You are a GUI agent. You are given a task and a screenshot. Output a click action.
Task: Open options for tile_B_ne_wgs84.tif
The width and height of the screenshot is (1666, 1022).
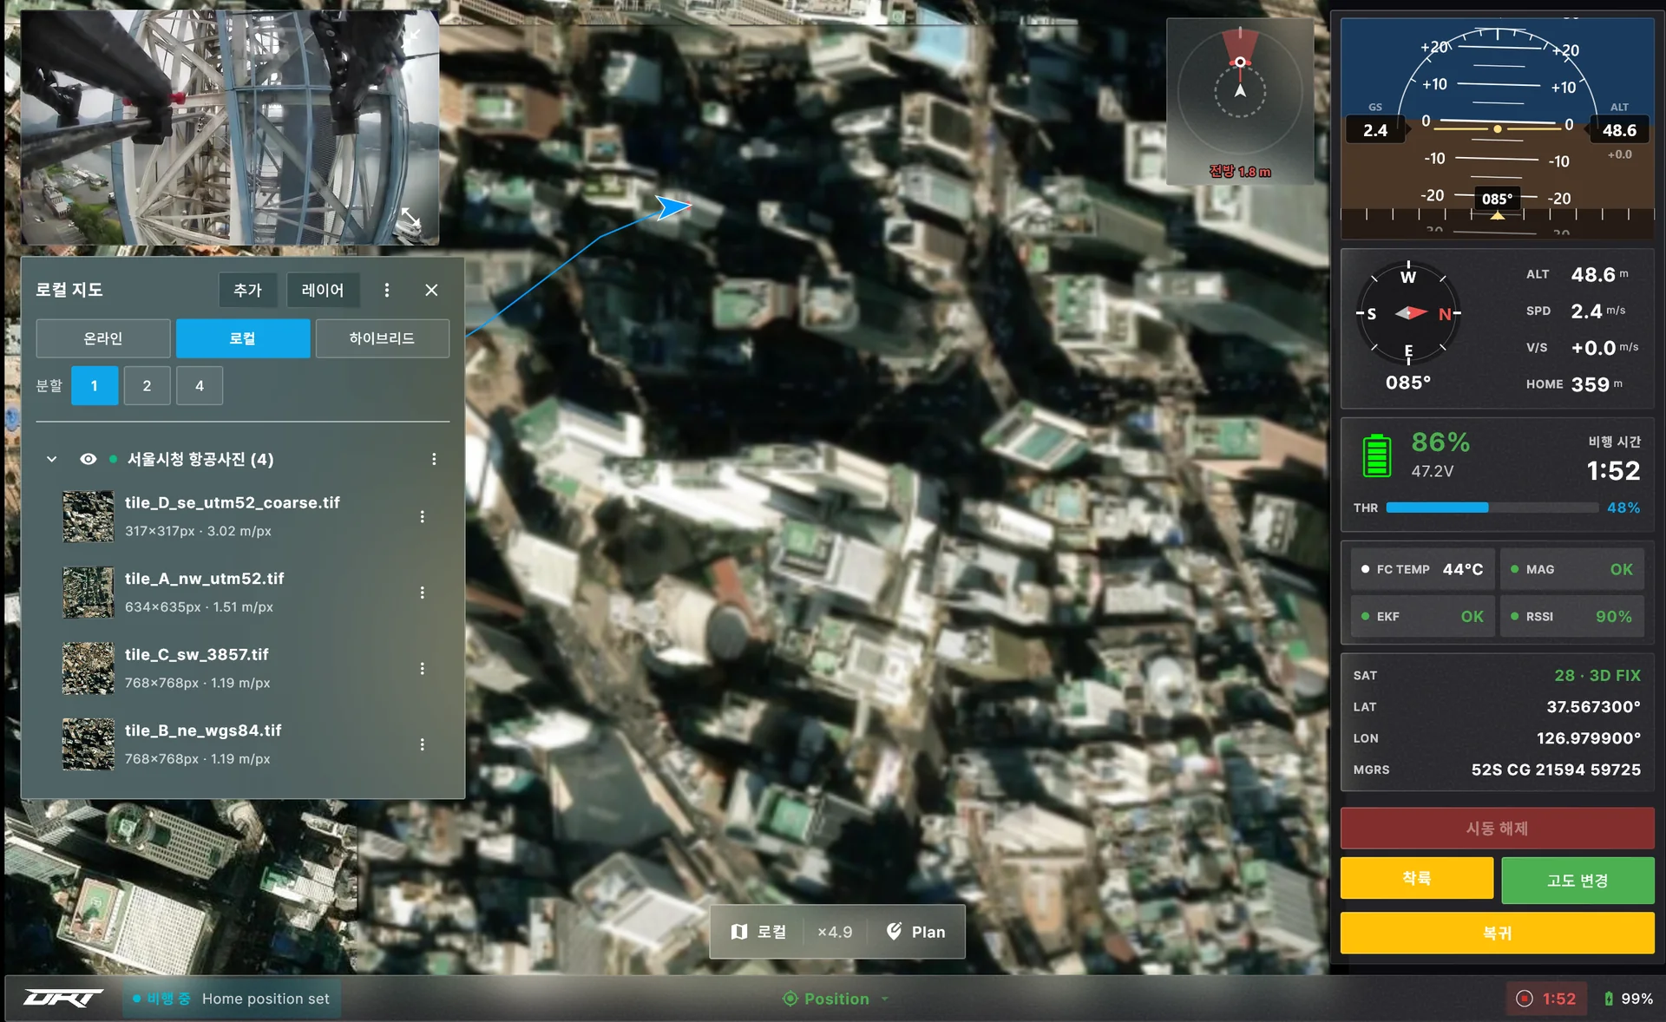coord(423,744)
